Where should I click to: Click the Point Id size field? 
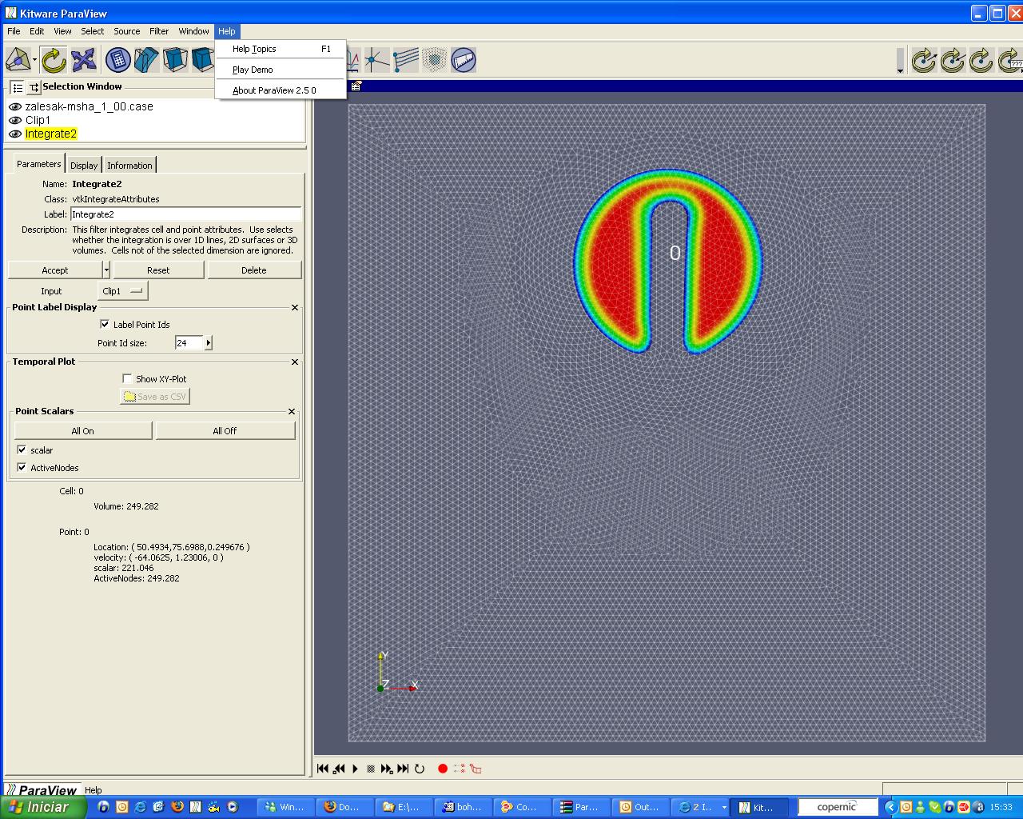click(x=190, y=342)
